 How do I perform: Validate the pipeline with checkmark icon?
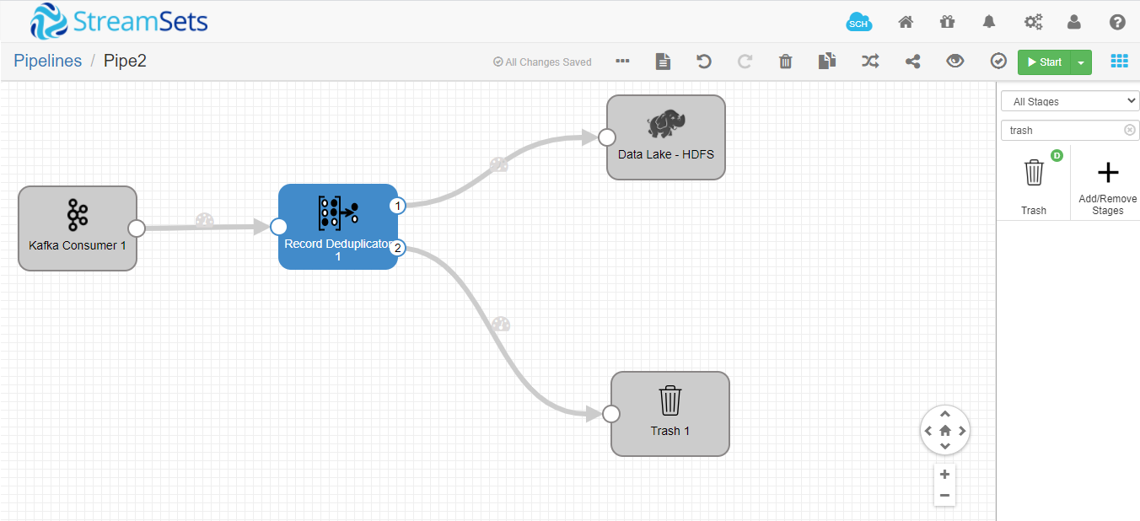coord(998,62)
